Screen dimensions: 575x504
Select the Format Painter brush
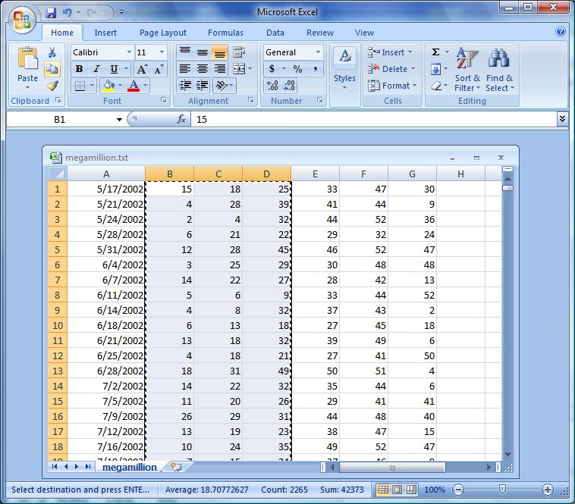52,86
